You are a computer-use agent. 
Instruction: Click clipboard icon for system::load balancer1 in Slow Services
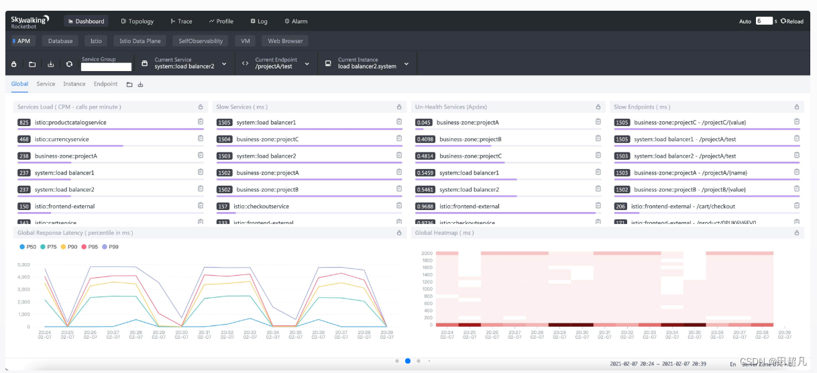[399, 121]
